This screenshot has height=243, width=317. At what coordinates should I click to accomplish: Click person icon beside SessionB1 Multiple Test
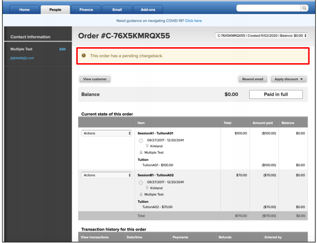tap(141, 194)
